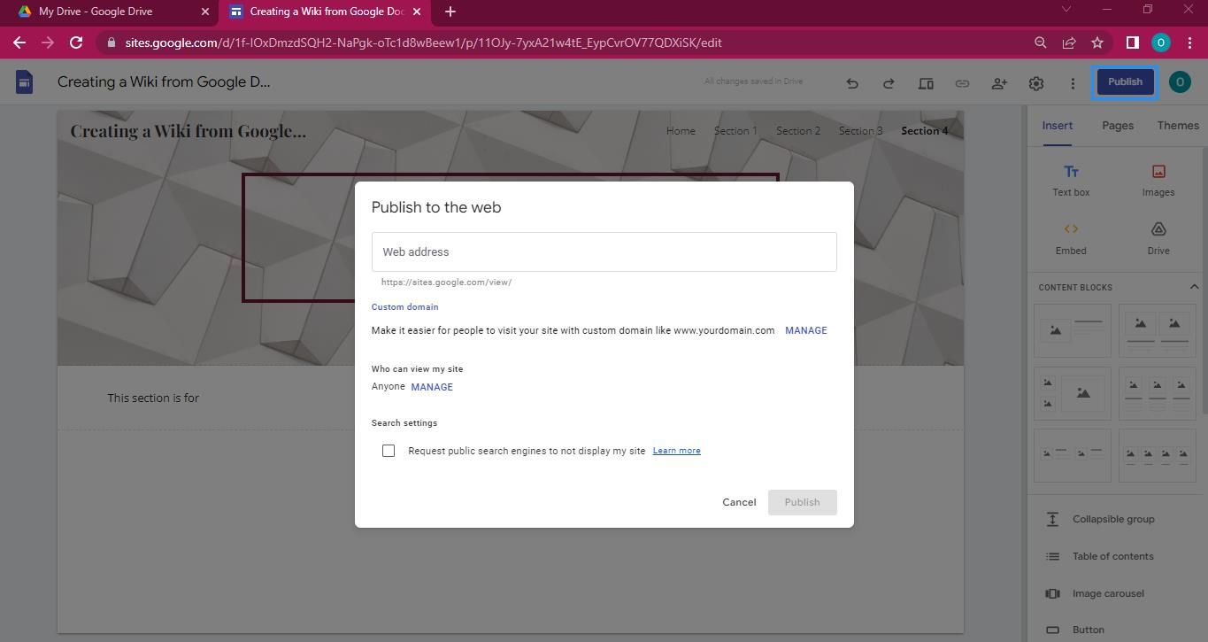The width and height of the screenshot is (1208, 642).
Task: Open the browser side panel
Action: click(x=1132, y=43)
